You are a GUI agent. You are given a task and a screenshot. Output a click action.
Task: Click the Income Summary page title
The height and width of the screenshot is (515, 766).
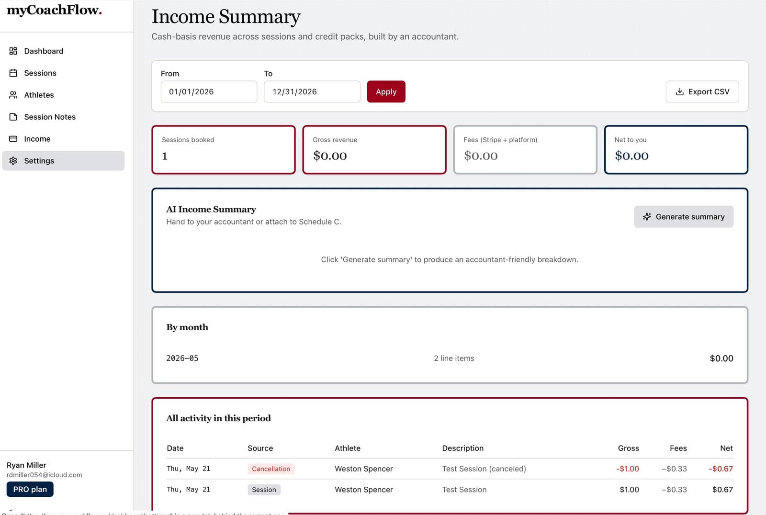click(x=226, y=17)
